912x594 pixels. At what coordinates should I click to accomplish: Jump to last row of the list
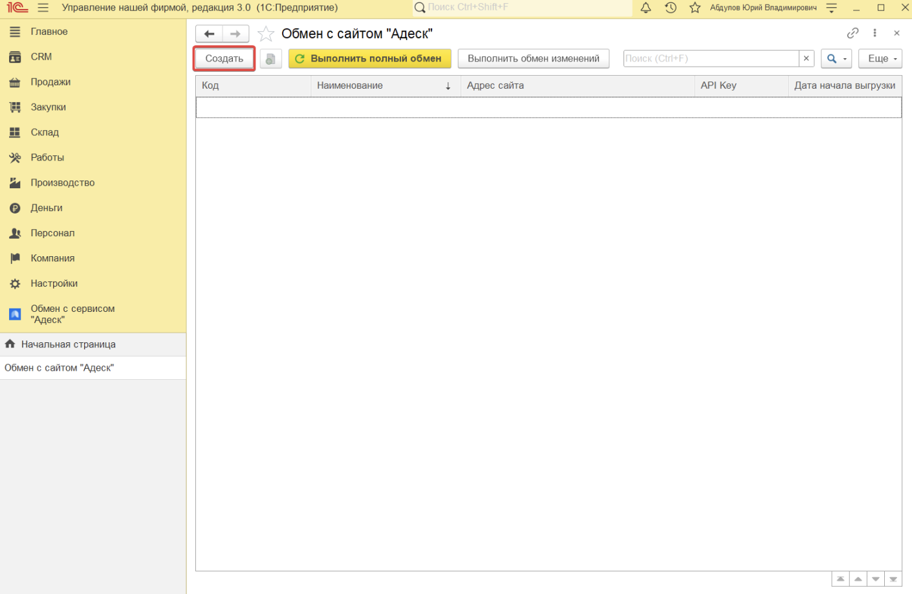coord(893,579)
